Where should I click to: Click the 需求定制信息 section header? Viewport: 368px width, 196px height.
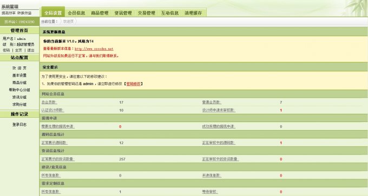coord(203,183)
